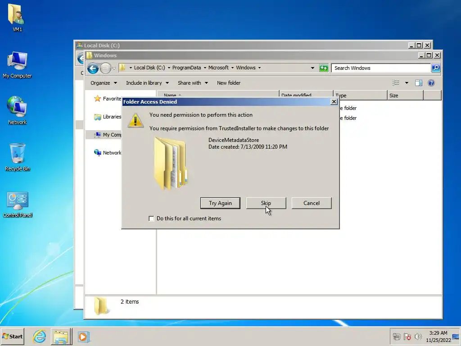Open the VM1 desktop folder icon
Image resolution: width=461 pixels, height=346 pixels.
[17, 18]
